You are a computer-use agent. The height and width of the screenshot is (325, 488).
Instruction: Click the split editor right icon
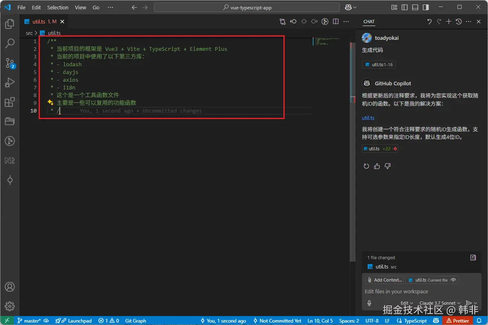point(335,22)
